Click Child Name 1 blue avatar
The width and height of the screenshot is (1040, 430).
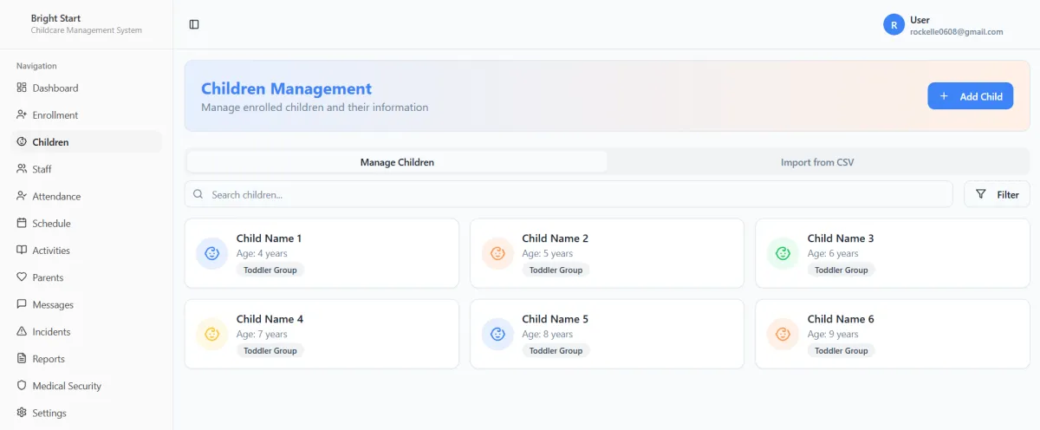coord(211,253)
